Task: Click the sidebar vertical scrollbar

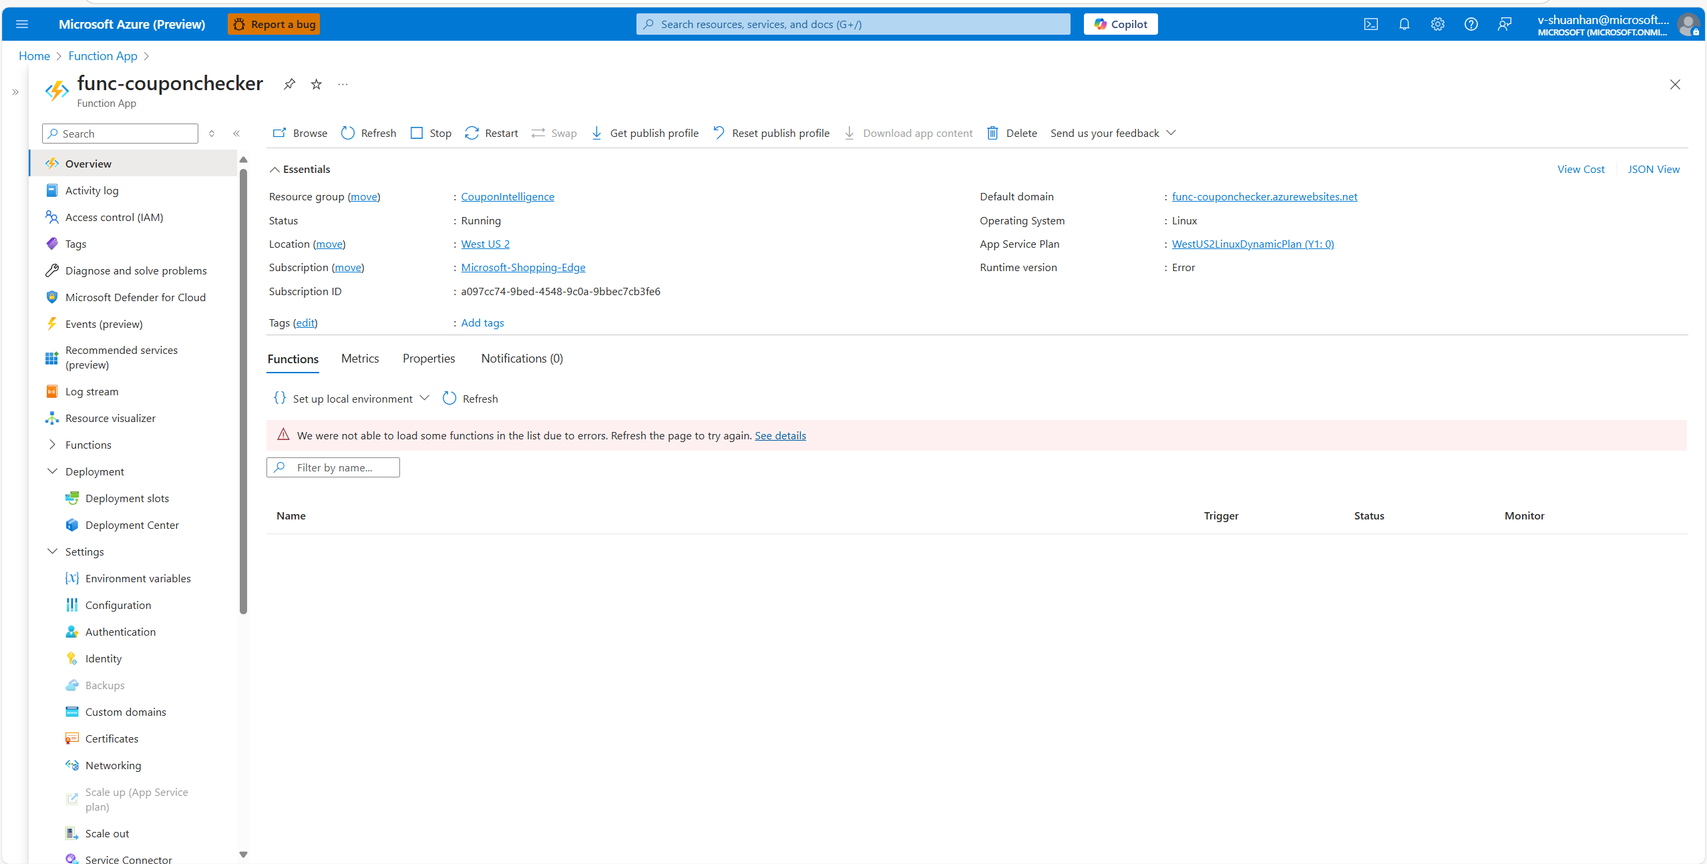Action: pos(243,391)
